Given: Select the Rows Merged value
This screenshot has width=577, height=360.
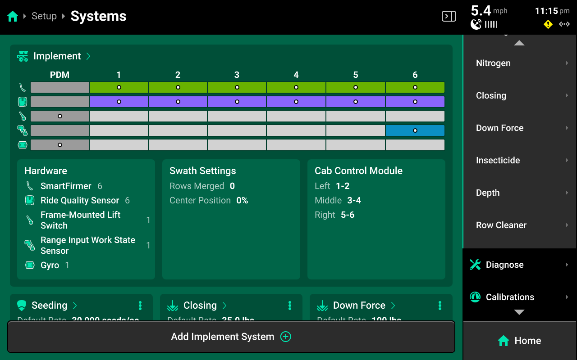Looking at the screenshot, I should [x=232, y=186].
